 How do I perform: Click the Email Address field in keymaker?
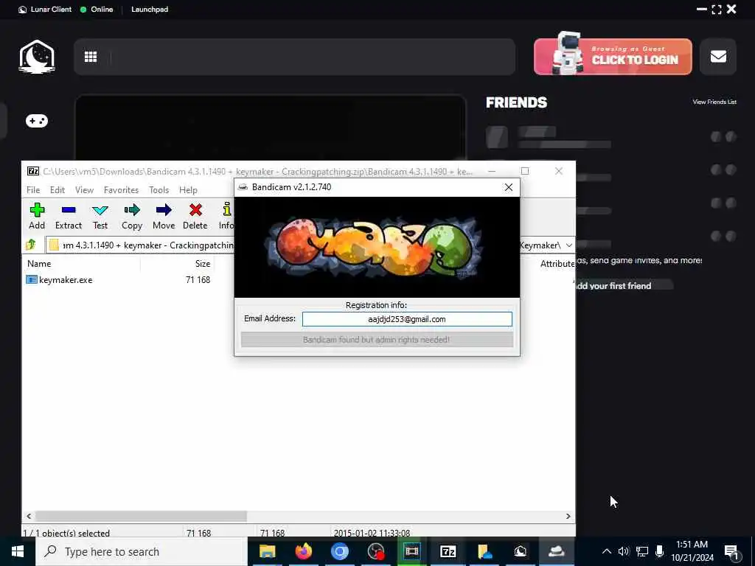click(407, 319)
